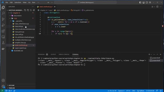This screenshot has width=164, height=92.
Task: Expand the decorators folder
Action: tap(10, 16)
